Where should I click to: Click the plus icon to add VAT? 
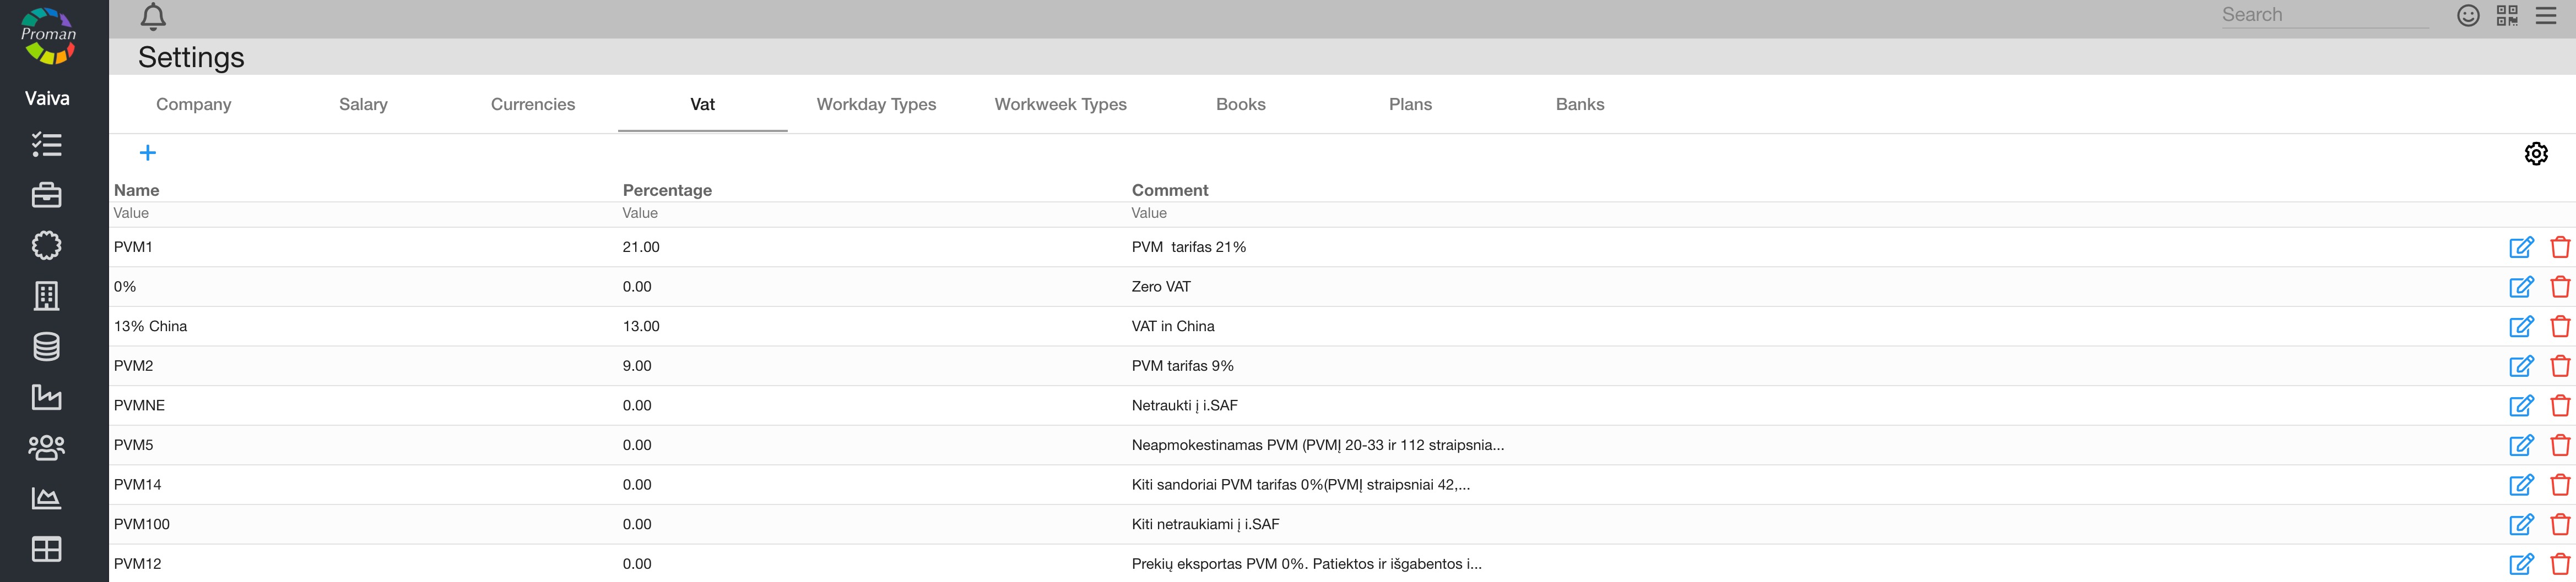(148, 153)
